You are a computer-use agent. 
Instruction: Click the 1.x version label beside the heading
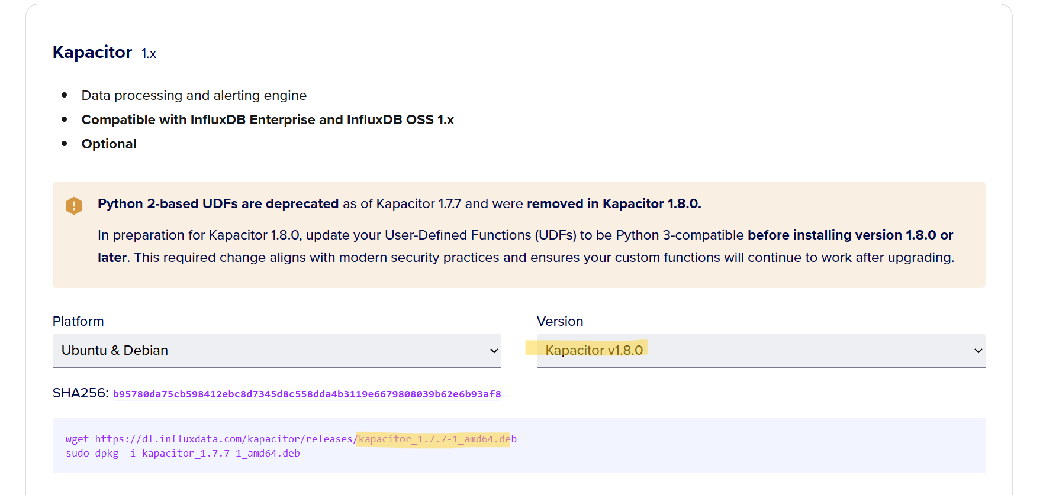click(149, 54)
